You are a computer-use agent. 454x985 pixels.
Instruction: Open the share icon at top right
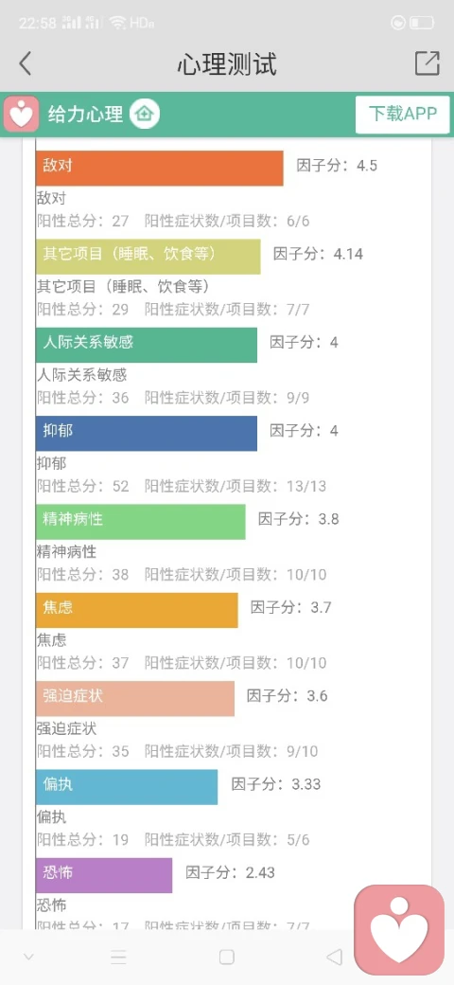(427, 63)
